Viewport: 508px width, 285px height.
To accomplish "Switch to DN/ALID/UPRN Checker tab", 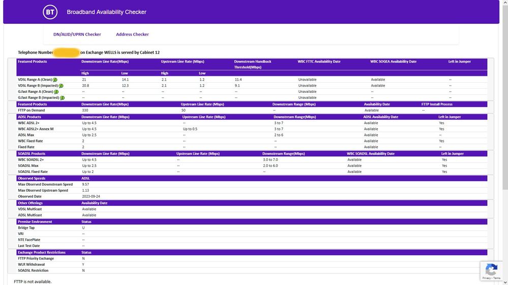I will [x=77, y=34].
